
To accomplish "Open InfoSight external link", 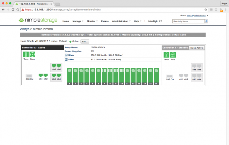I will [x=155, y=21].
